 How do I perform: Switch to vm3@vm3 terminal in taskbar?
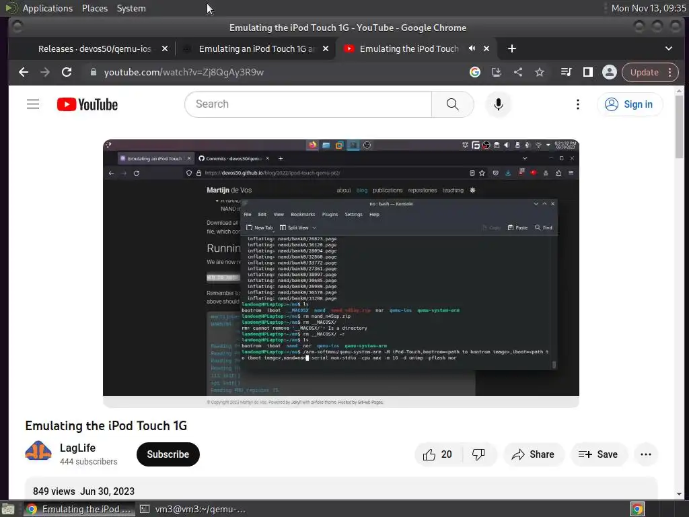pos(193,509)
